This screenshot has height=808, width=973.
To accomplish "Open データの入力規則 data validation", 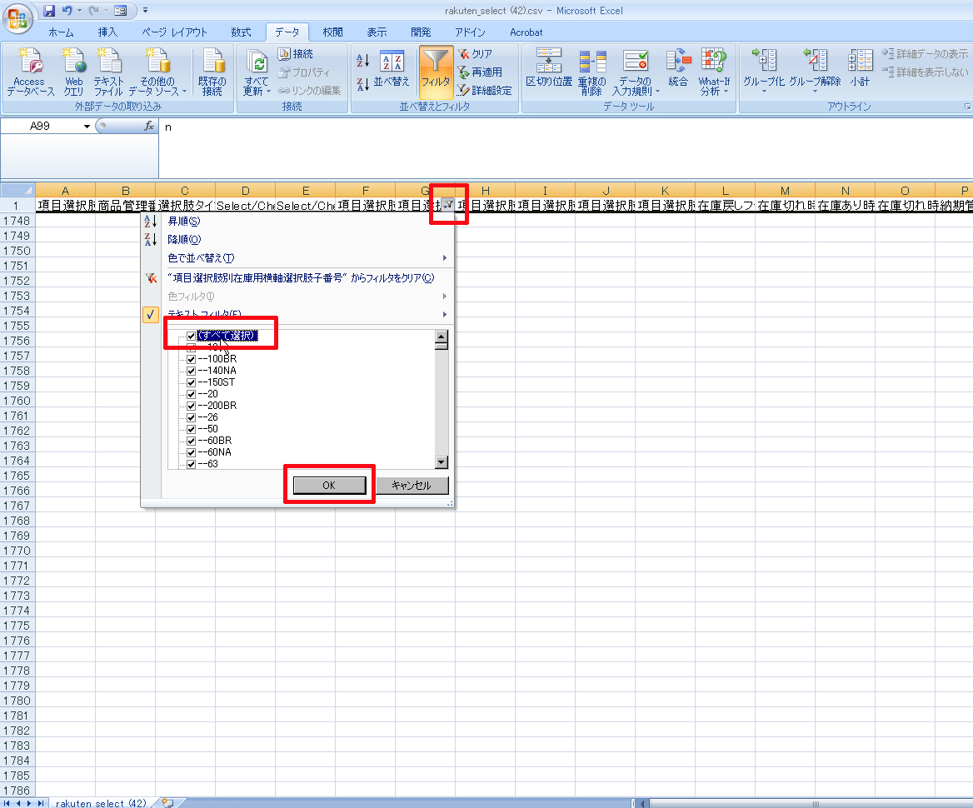I will tap(636, 72).
